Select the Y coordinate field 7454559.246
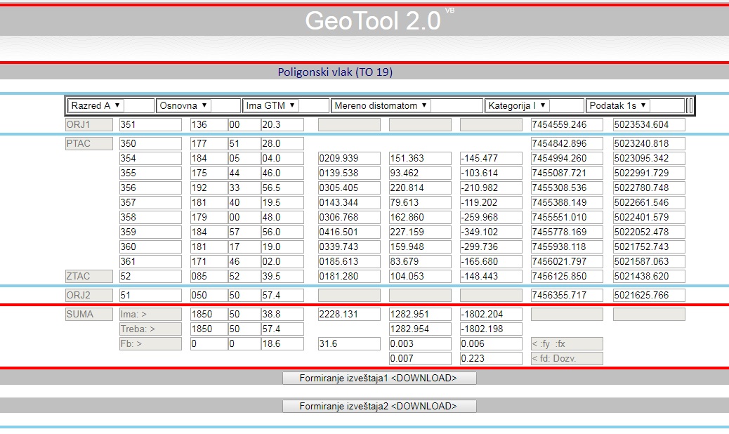The width and height of the screenshot is (729, 434). [567, 124]
